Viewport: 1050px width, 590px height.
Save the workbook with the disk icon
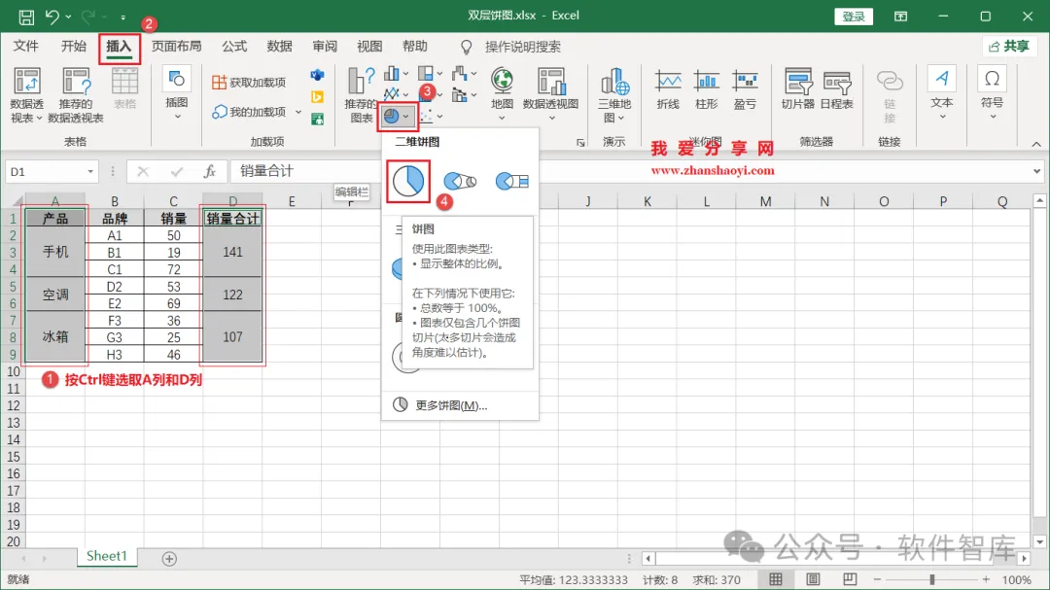point(26,17)
